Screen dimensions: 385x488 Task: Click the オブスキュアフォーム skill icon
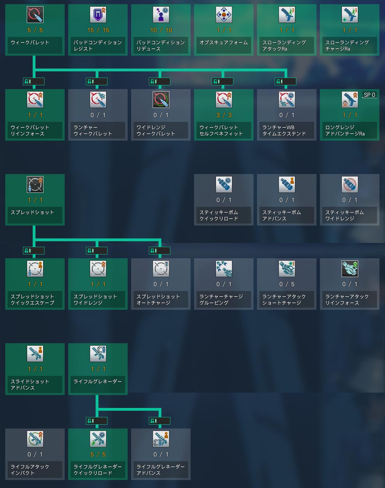point(224,15)
